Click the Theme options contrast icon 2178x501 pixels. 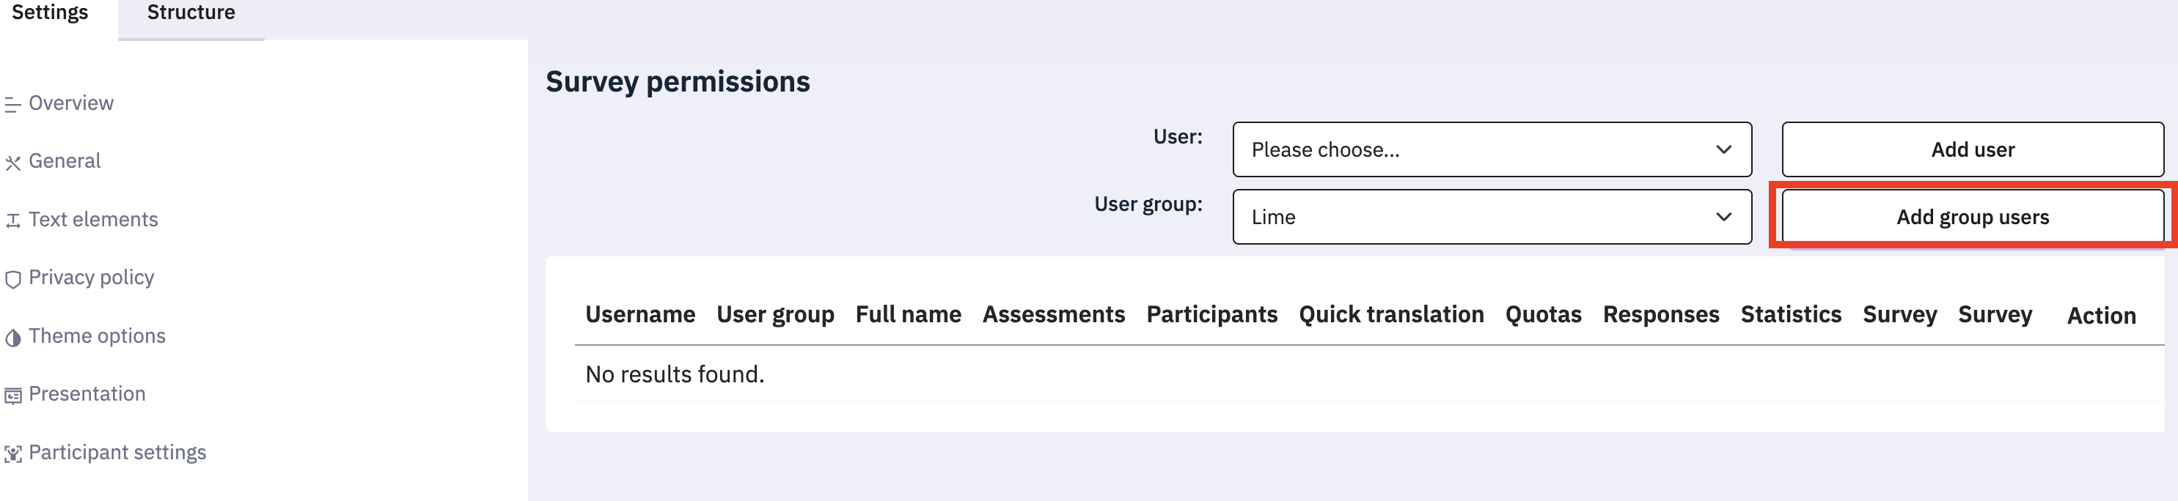click(12, 338)
